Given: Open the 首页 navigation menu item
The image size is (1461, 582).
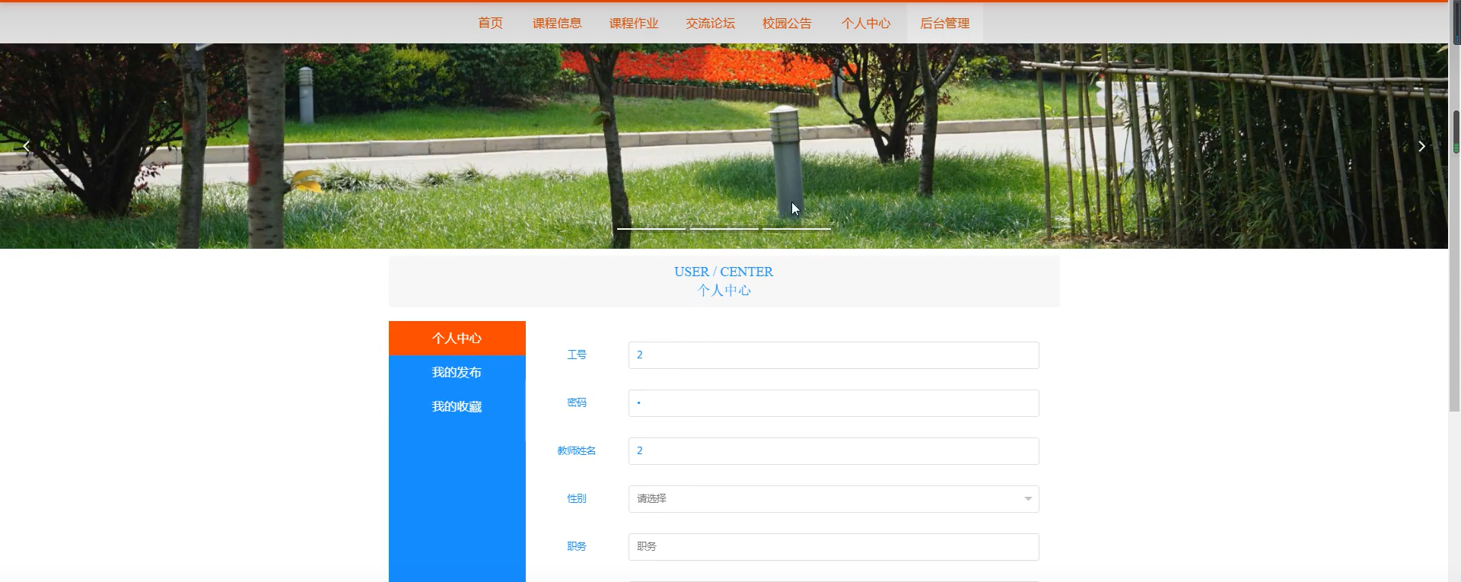Looking at the screenshot, I should pyautogui.click(x=490, y=23).
